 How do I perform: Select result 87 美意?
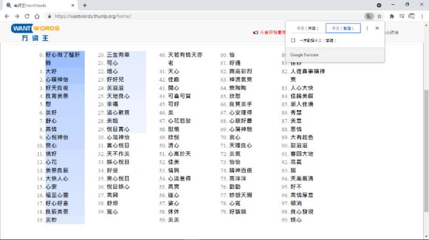296,121
